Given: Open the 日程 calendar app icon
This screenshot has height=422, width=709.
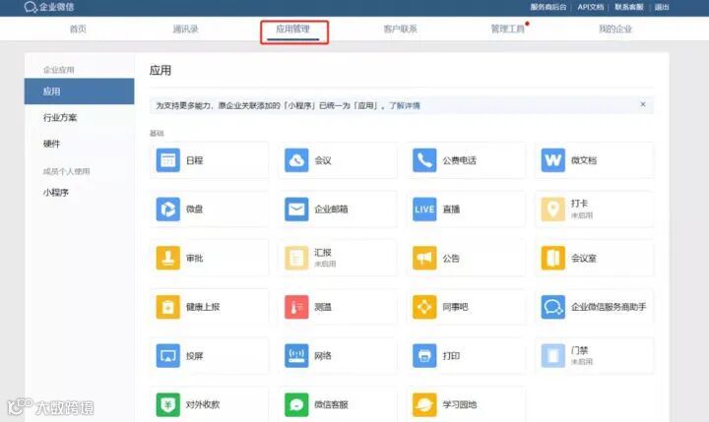Looking at the screenshot, I should pos(167,160).
